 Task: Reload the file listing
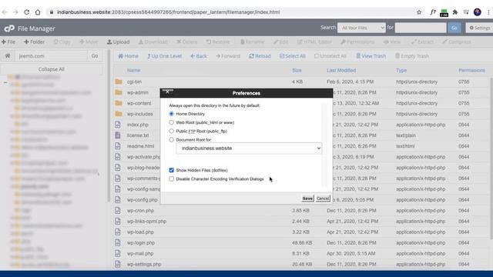point(260,56)
